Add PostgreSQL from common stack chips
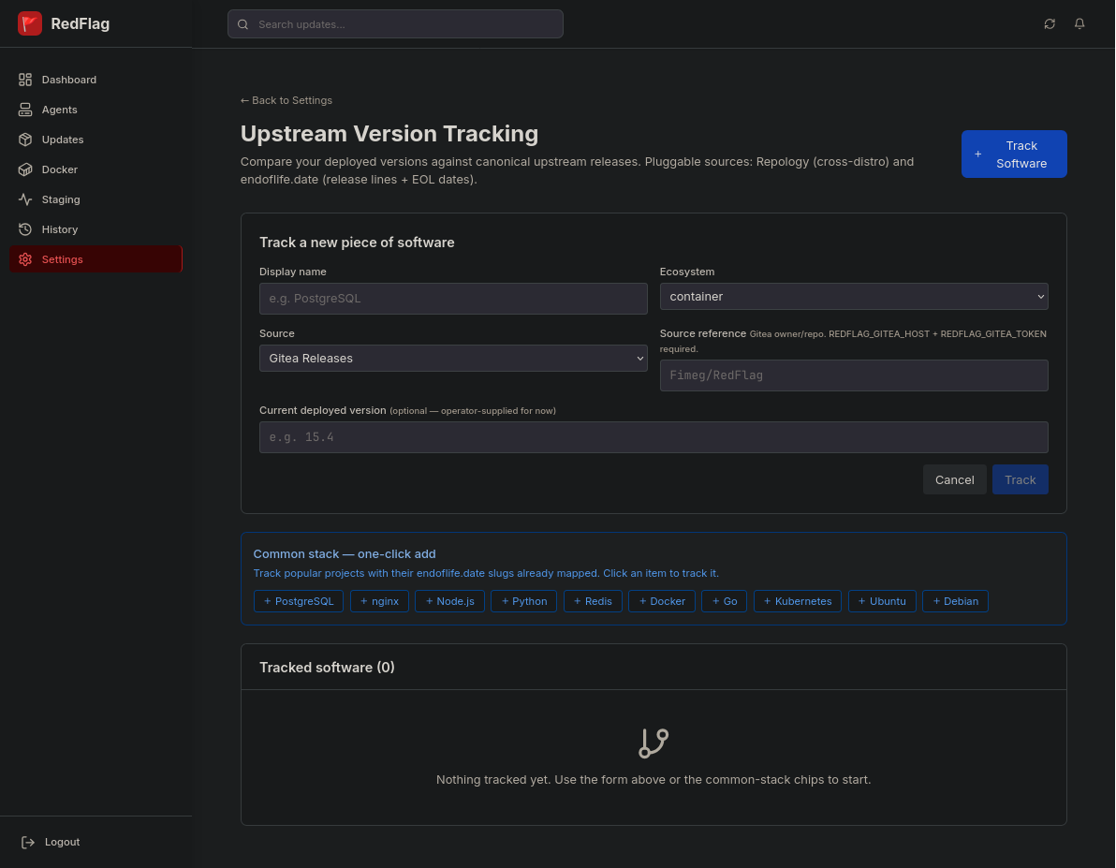 299,601
